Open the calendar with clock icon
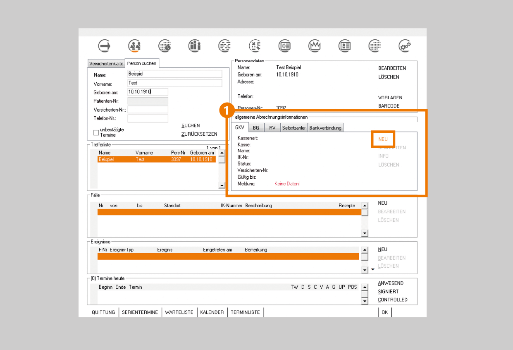 tap(165, 46)
